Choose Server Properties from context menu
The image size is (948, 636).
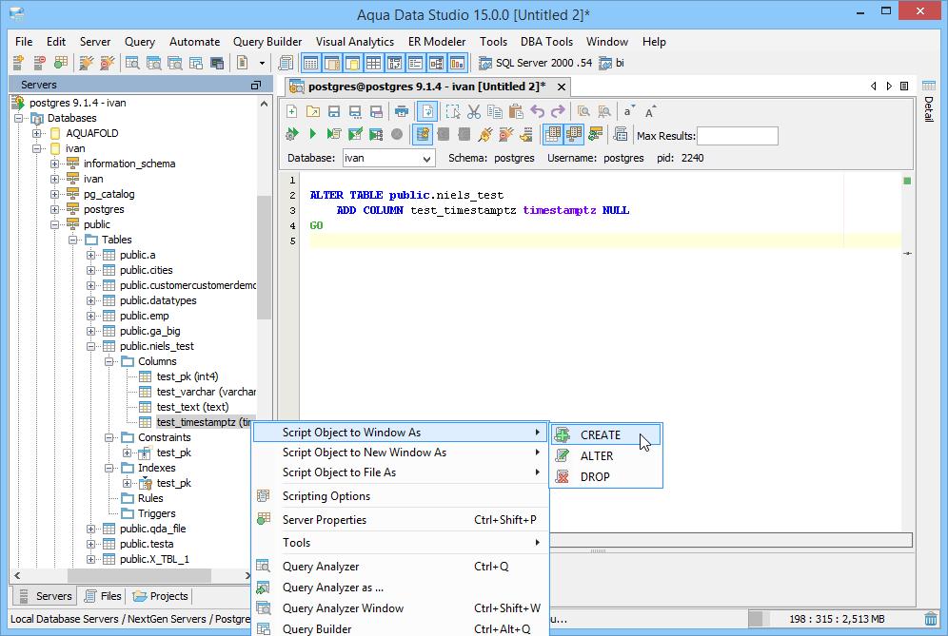point(401,519)
